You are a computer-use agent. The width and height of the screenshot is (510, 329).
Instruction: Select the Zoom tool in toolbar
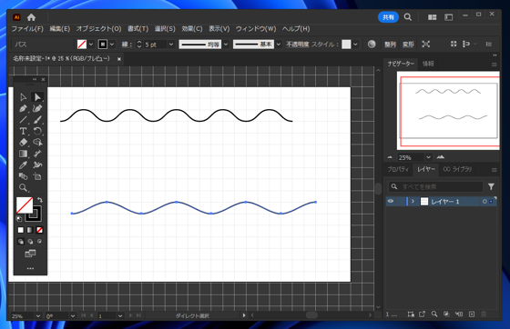click(x=23, y=187)
